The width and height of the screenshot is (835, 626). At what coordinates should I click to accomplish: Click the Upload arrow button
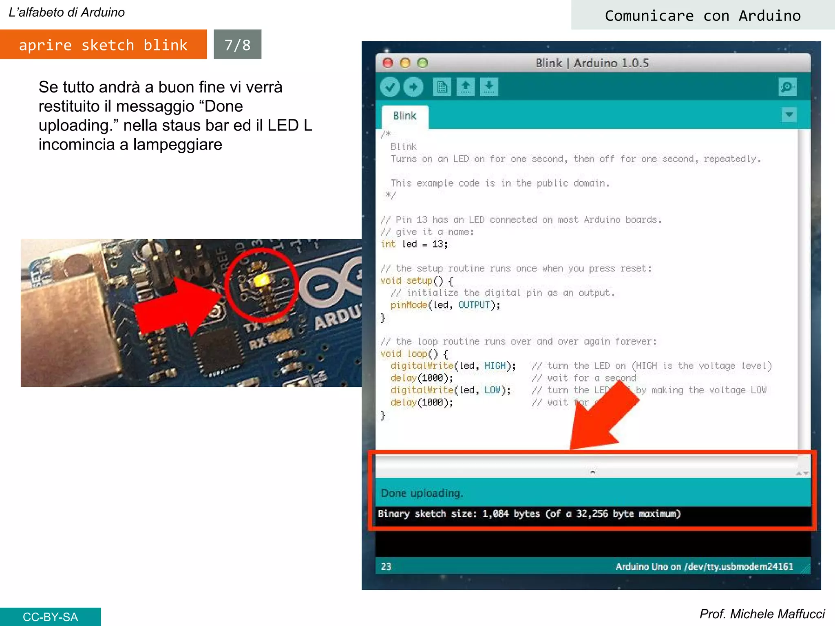[x=413, y=87]
